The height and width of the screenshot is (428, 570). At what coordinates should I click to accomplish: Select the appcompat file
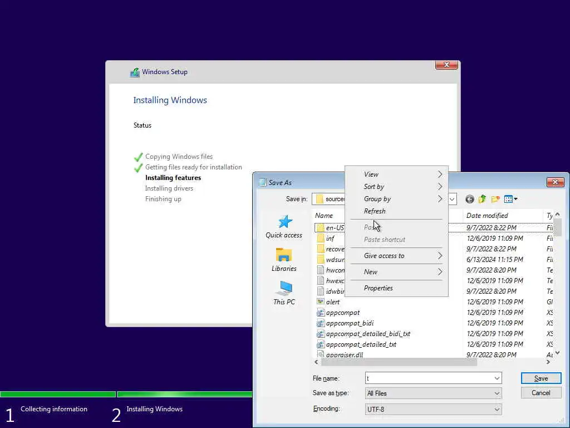click(x=338, y=312)
